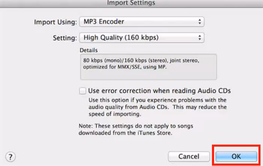Enable error correction for Audio CDs checkbox
The width and height of the screenshot is (263, 166).
pos(83,91)
